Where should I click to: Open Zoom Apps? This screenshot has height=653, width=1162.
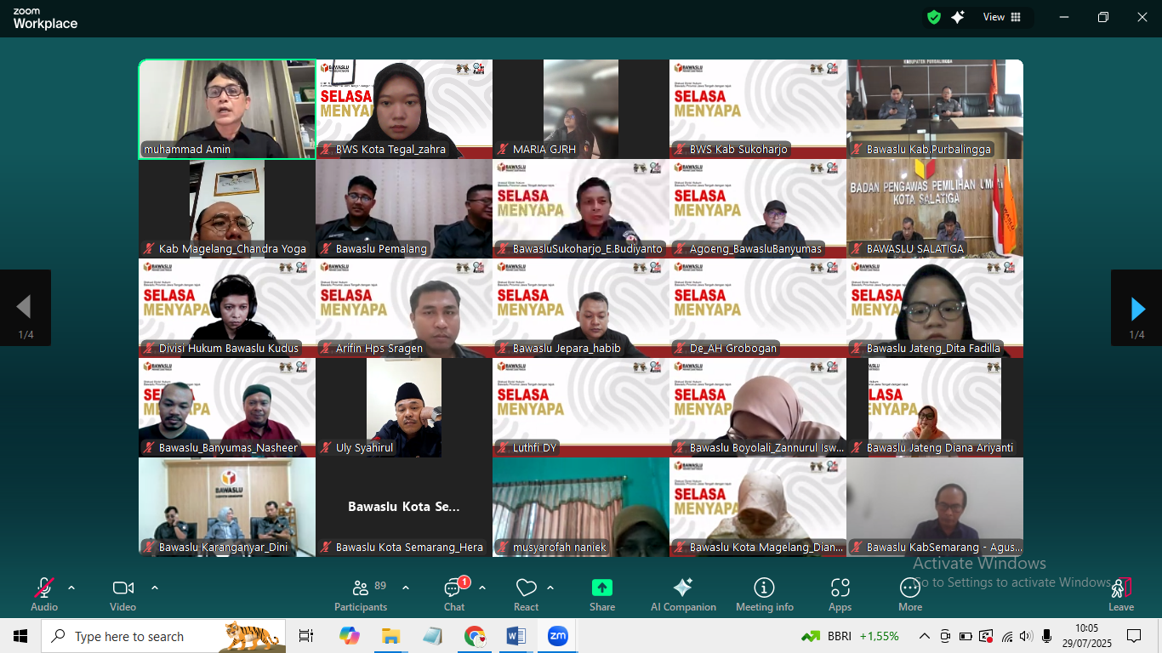point(840,593)
